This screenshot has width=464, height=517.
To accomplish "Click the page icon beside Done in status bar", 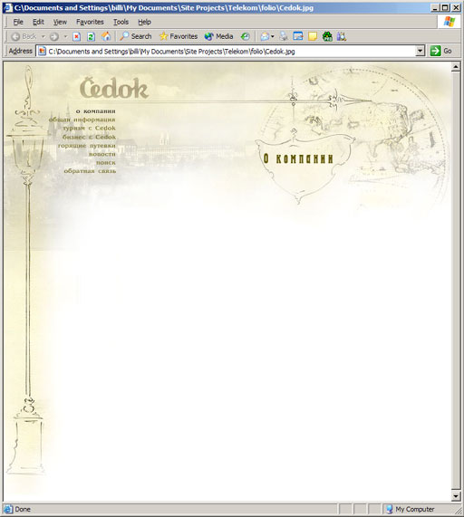I will 8,509.
